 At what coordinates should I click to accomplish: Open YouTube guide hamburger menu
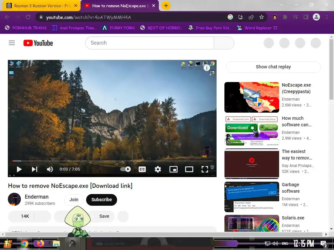[12, 43]
